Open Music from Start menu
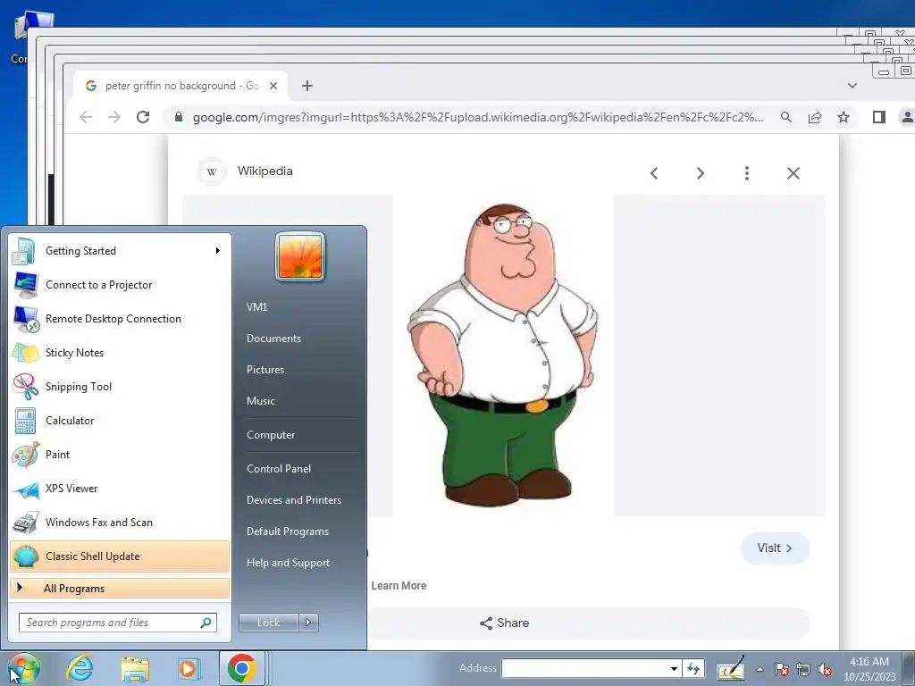Screen dimensions: 915x686 (x=261, y=401)
